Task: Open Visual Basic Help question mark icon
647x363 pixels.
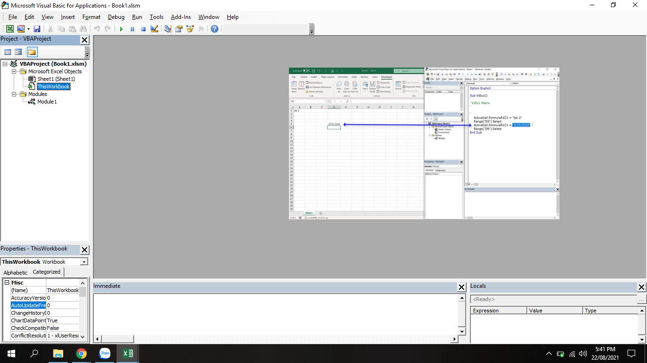Action: click(x=215, y=29)
